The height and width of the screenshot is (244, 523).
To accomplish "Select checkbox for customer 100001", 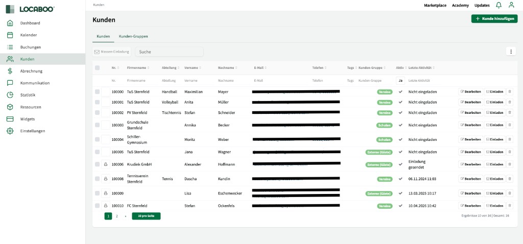I will pyautogui.click(x=98, y=102).
